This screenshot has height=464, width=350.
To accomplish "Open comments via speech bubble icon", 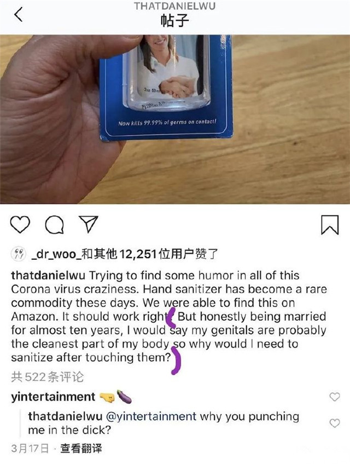I will (55, 224).
